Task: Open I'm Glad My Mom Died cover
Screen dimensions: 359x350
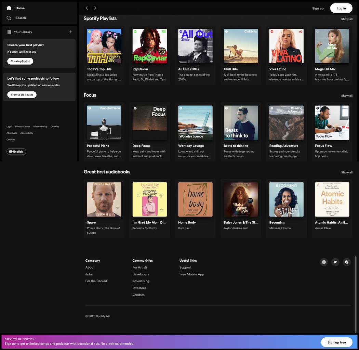Action: [150, 199]
